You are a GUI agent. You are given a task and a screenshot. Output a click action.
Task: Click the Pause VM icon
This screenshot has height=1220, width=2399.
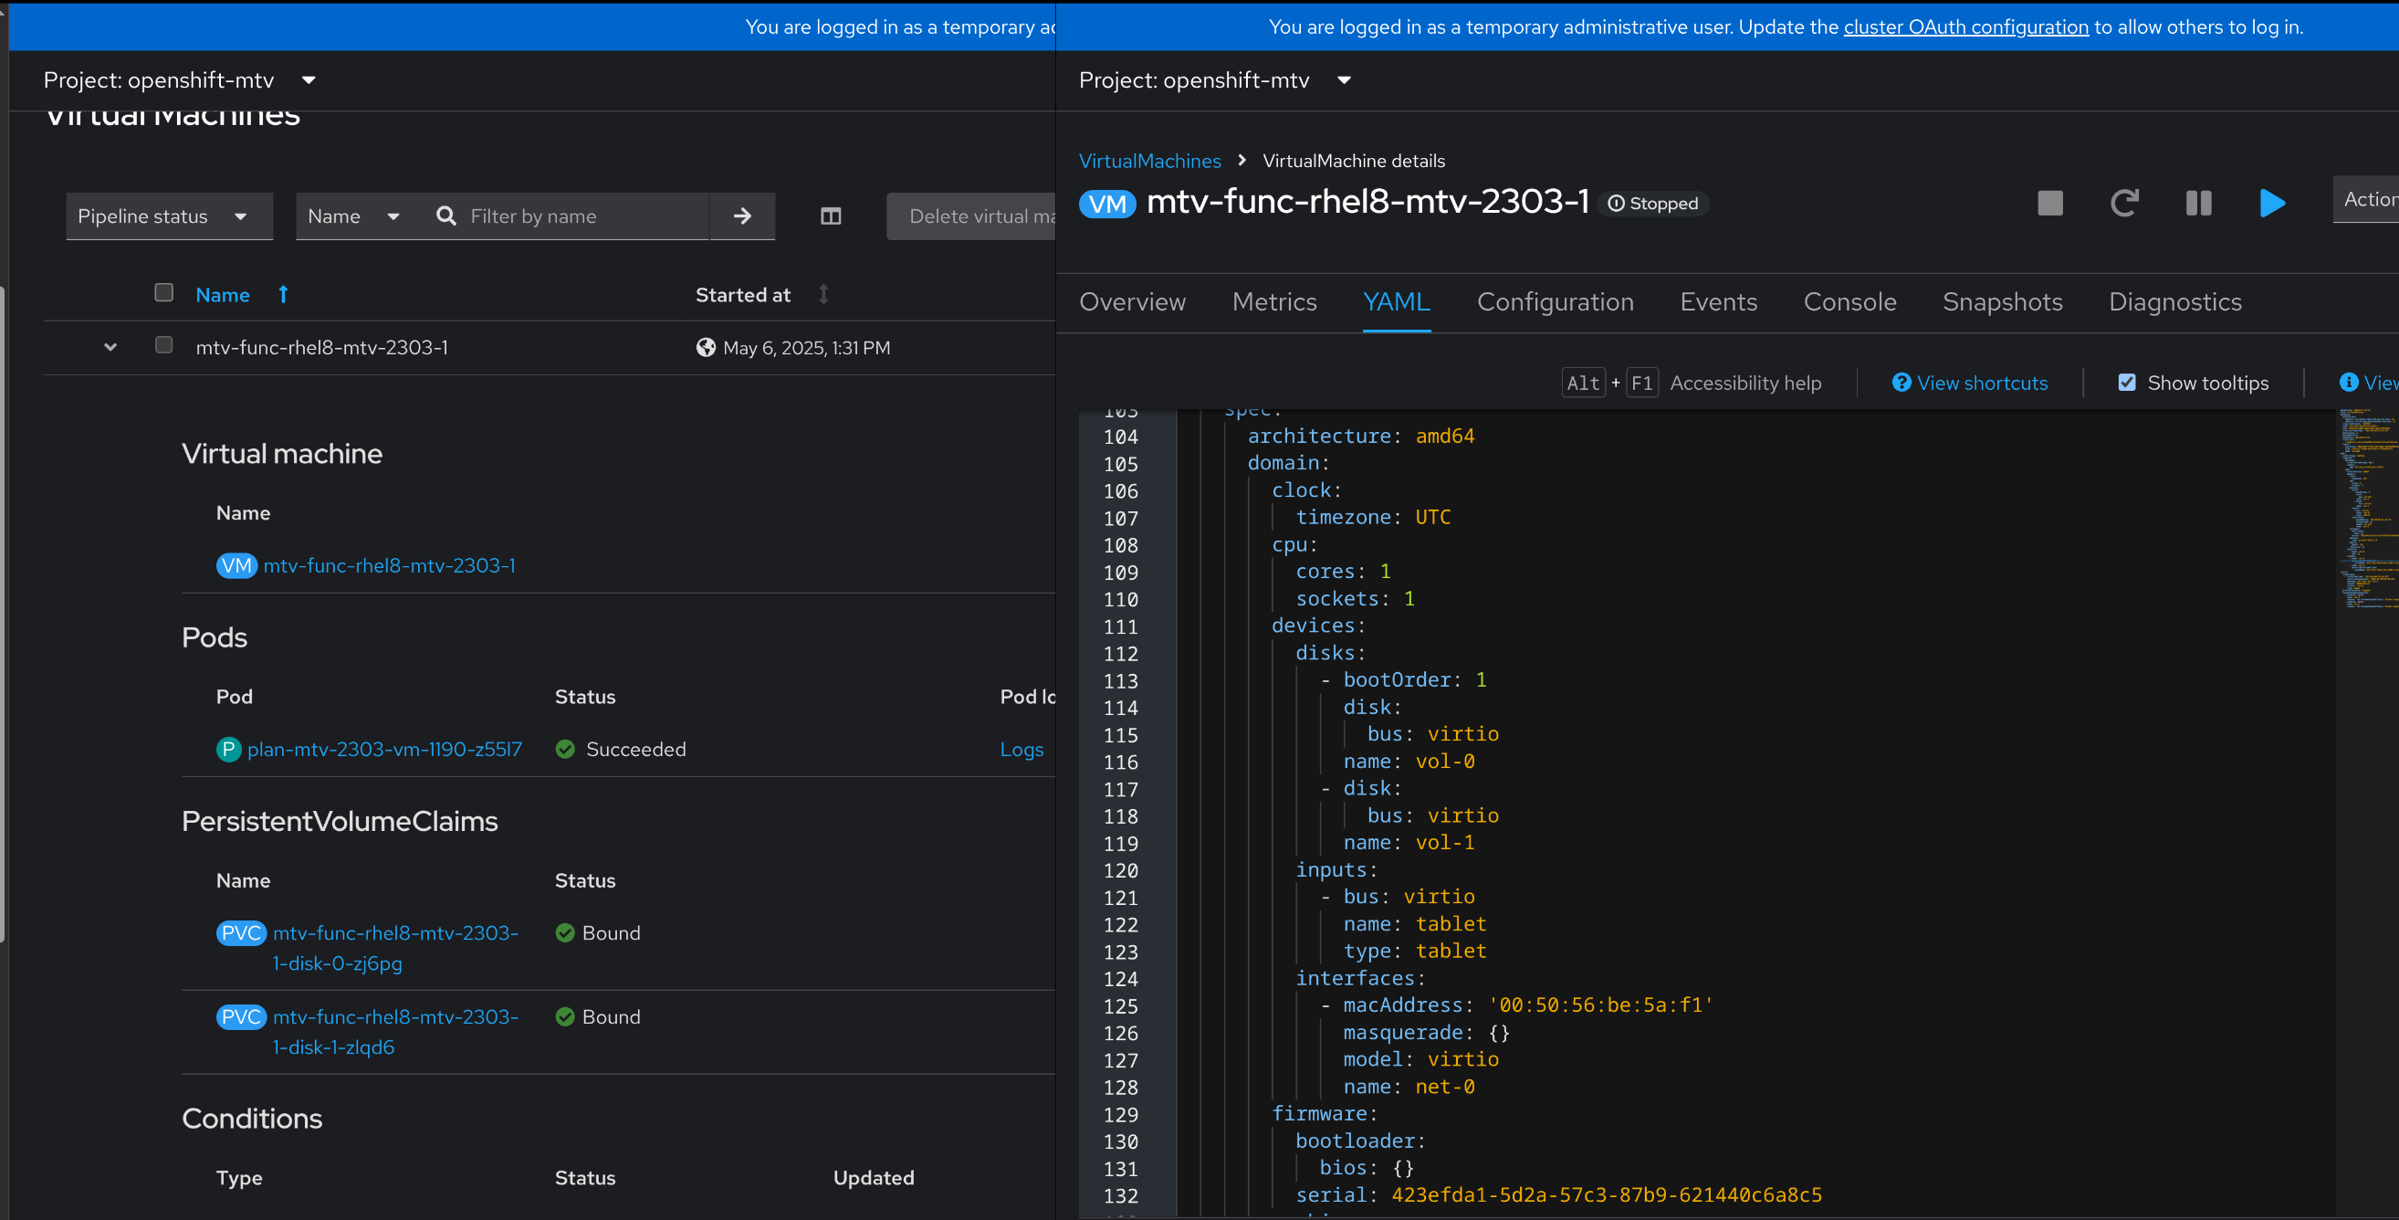click(x=2198, y=203)
